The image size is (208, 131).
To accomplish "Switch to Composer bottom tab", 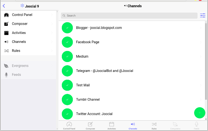I will point(90,126).
